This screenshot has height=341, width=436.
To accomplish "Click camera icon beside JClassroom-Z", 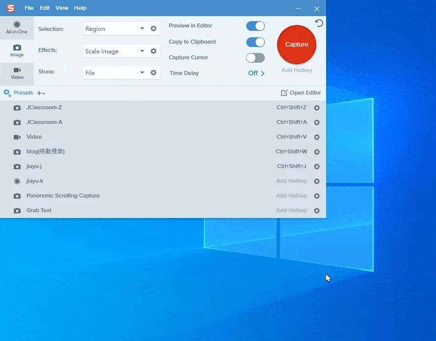I will [17, 108].
